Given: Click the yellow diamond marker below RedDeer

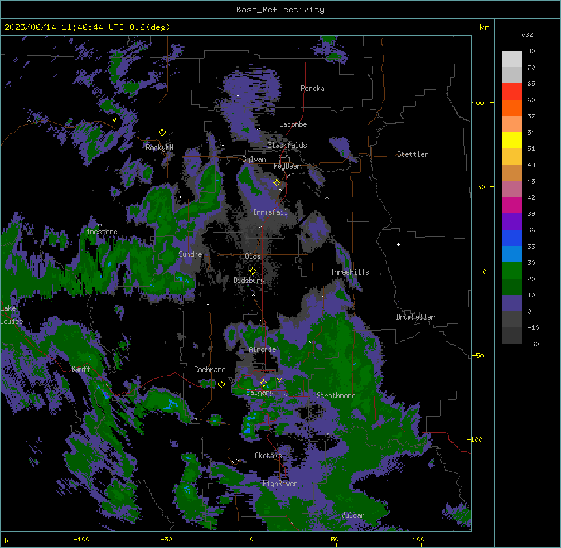Looking at the screenshot, I should tap(277, 183).
